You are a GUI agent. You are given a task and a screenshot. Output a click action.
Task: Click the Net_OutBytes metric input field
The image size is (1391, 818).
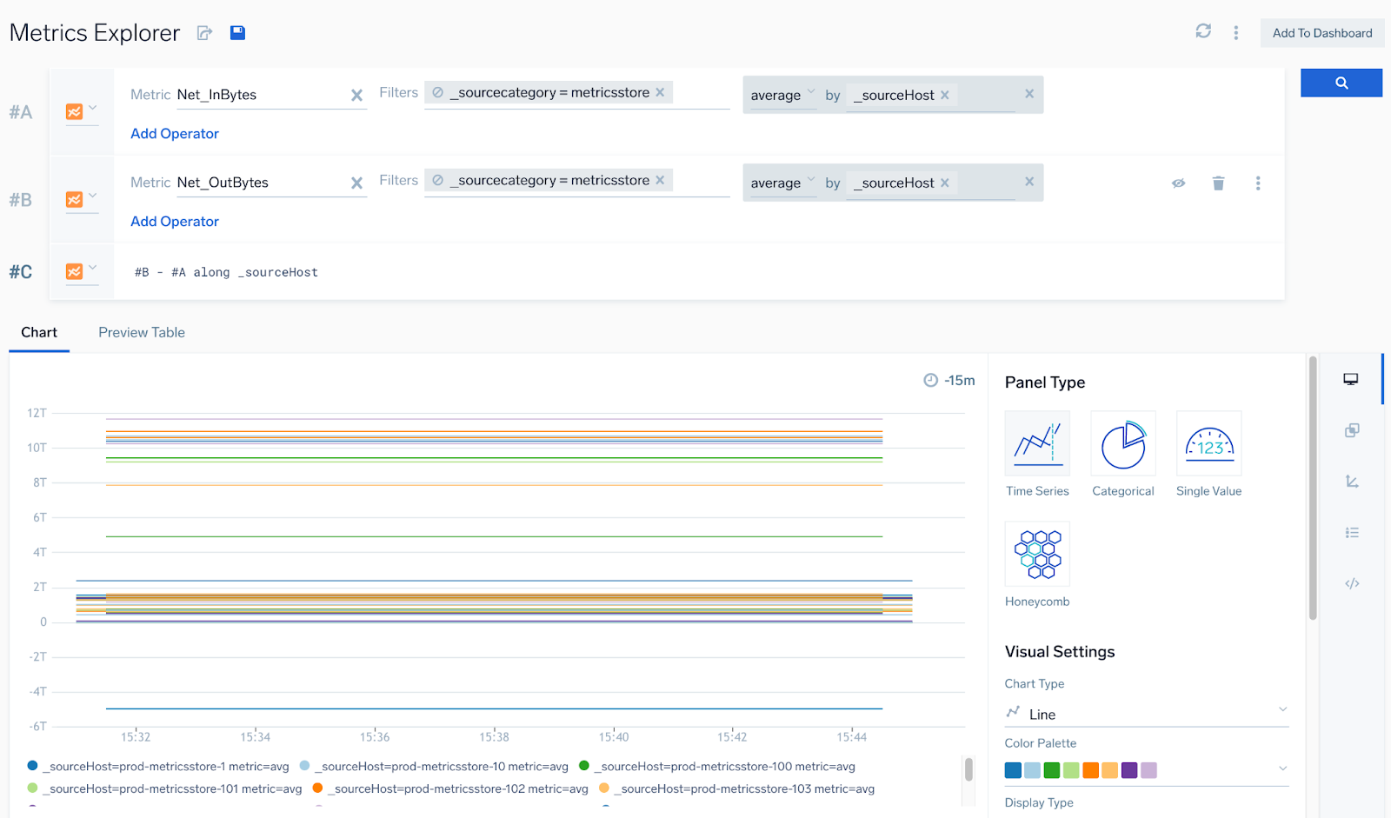coord(259,183)
